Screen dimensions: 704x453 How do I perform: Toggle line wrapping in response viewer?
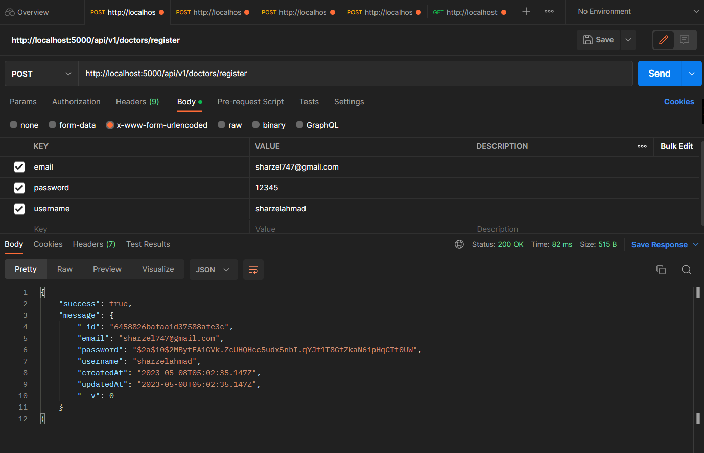point(253,269)
